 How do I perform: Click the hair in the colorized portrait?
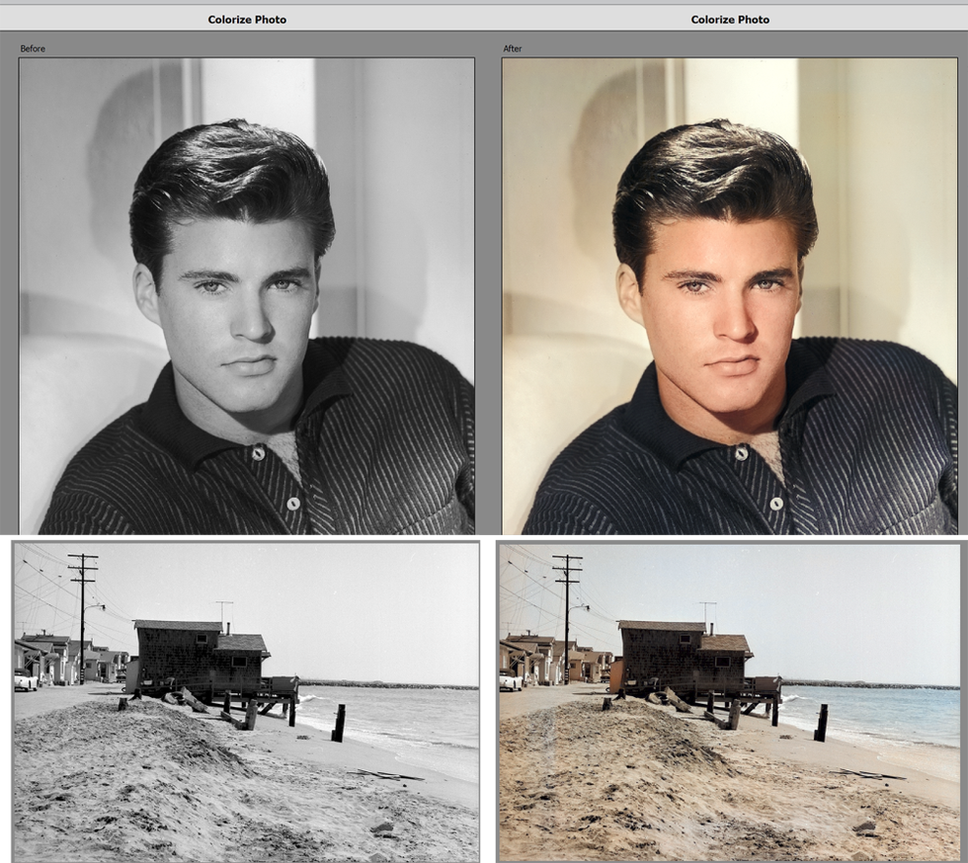[711, 178]
